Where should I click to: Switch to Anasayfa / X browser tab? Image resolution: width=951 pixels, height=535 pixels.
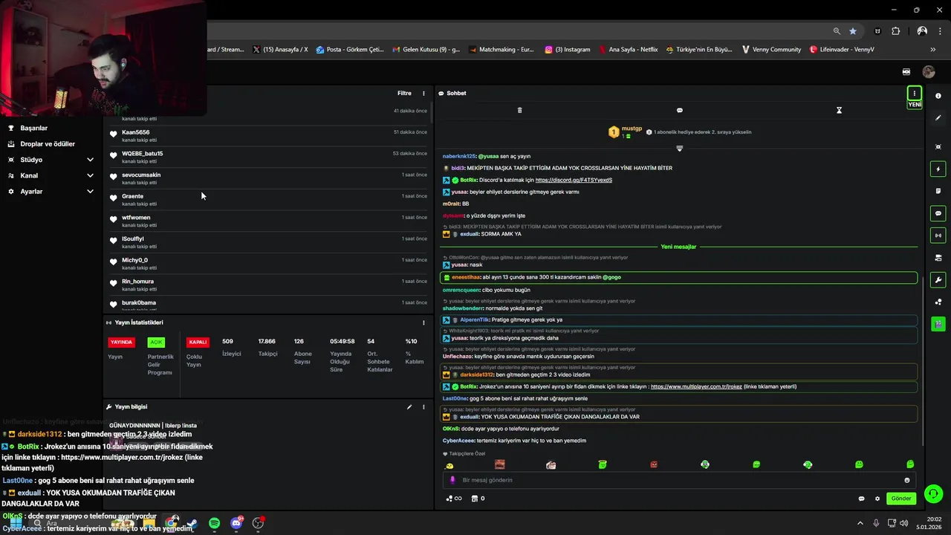280,50
